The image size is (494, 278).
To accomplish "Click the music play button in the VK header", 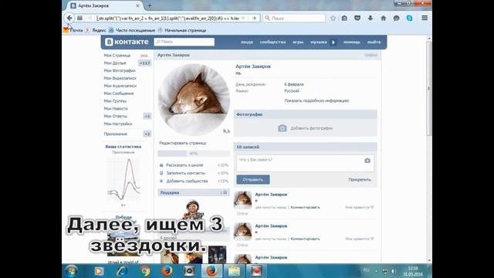I will (333, 42).
